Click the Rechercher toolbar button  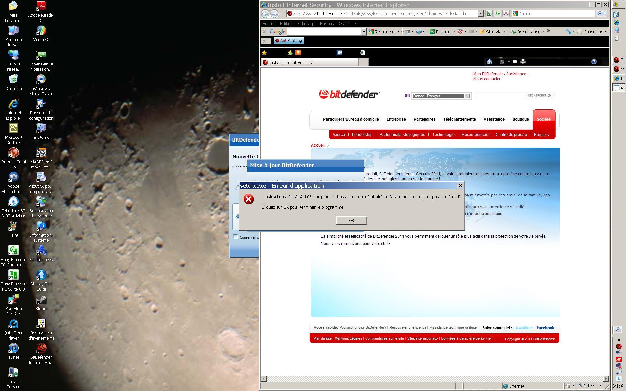click(382, 32)
